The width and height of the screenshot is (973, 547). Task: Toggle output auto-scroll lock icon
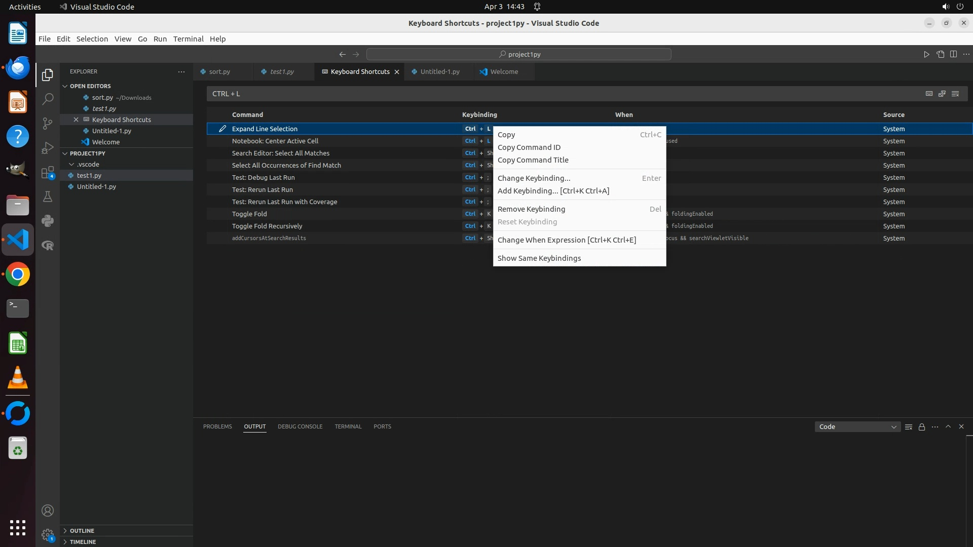pos(922,427)
